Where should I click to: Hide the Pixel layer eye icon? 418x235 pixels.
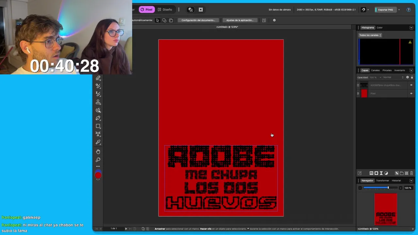click(x=411, y=93)
